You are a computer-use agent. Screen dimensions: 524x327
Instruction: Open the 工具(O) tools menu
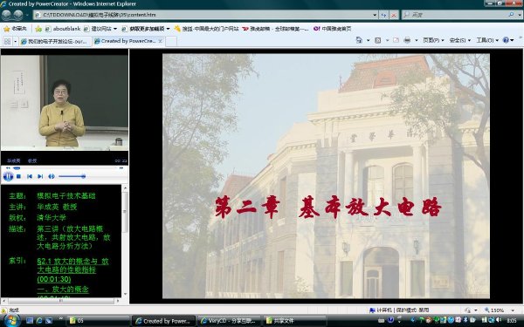pos(487,40)
